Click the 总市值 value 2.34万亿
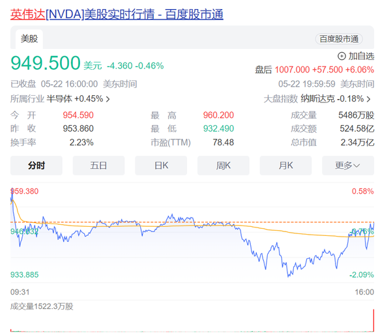Screen dimensions: 391x335 tap(358, 143)
